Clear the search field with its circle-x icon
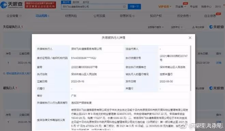 tap(124, 6)
